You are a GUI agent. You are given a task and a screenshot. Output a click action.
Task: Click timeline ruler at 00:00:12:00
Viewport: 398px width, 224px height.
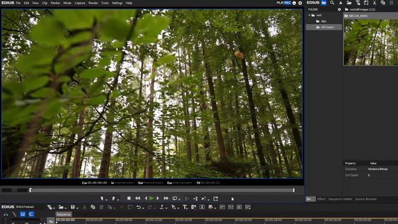[154, 220]
